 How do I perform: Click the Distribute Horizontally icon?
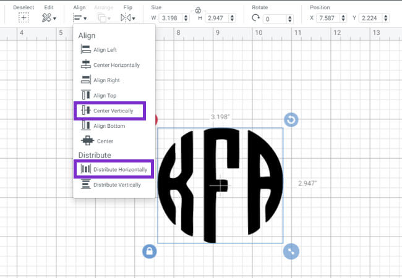(85, 169)
